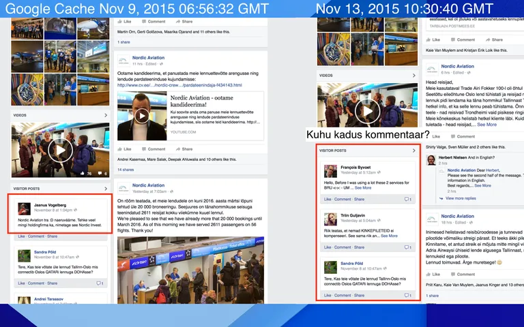
Task: Open François Byvoet's profile picture
Action: pyautogui.click(x=330, y=171)
